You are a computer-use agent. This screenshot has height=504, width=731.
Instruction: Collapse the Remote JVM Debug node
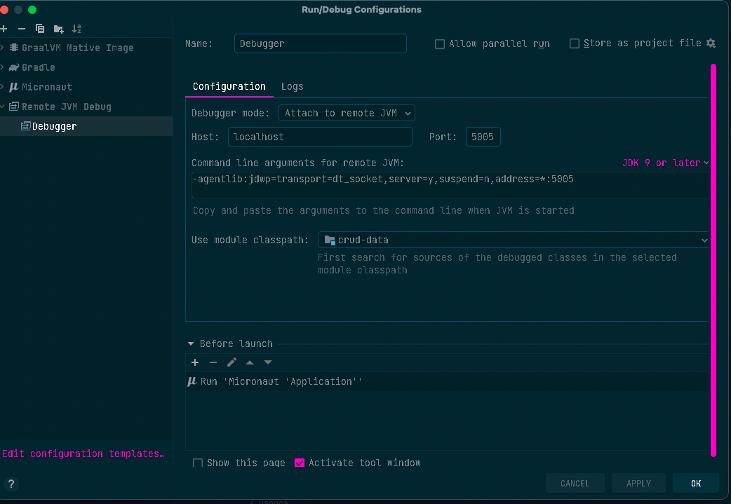(x=2, y=107)
